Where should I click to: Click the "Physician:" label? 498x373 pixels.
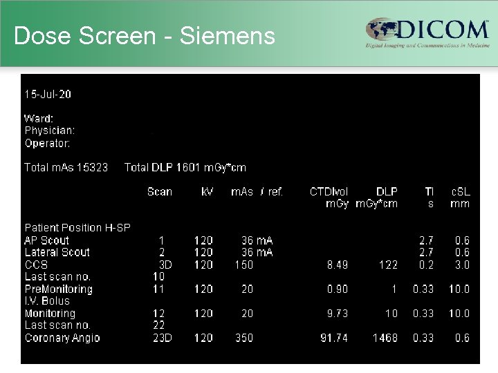tap(50, 131)
